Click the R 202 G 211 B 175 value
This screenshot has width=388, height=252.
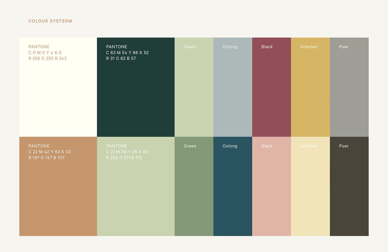[124, 158]
